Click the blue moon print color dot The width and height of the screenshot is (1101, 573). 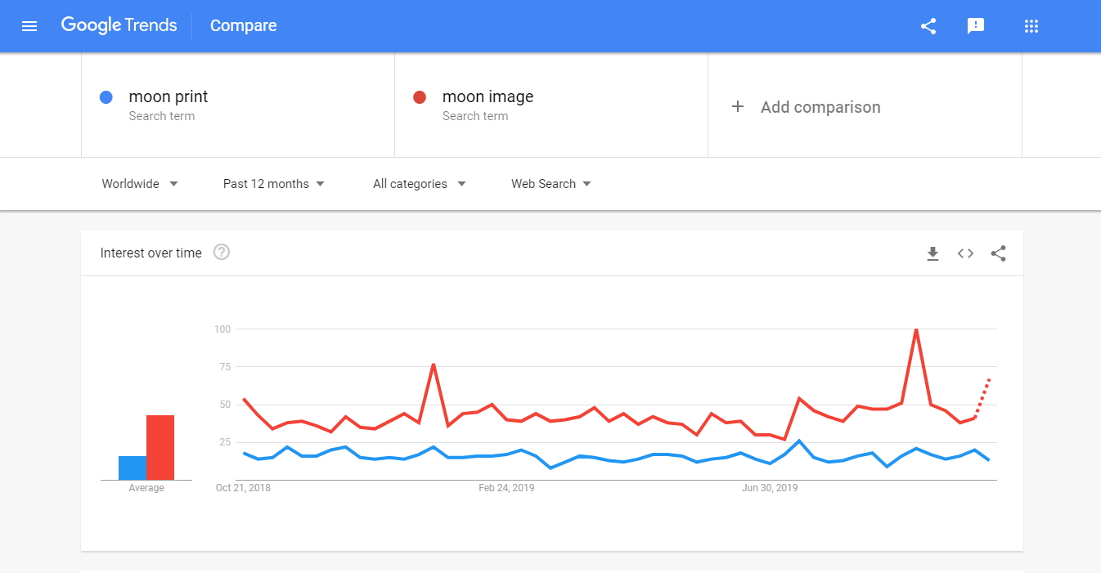(106, 97)
